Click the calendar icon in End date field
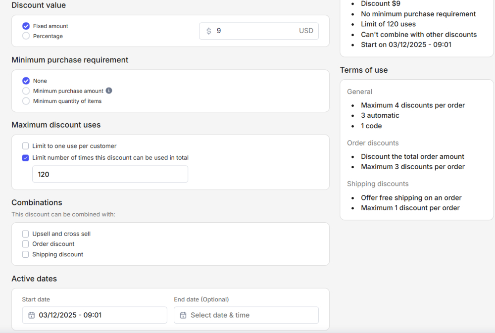The image size is (495, 333). pyautogui.click(x=183, y=315)
